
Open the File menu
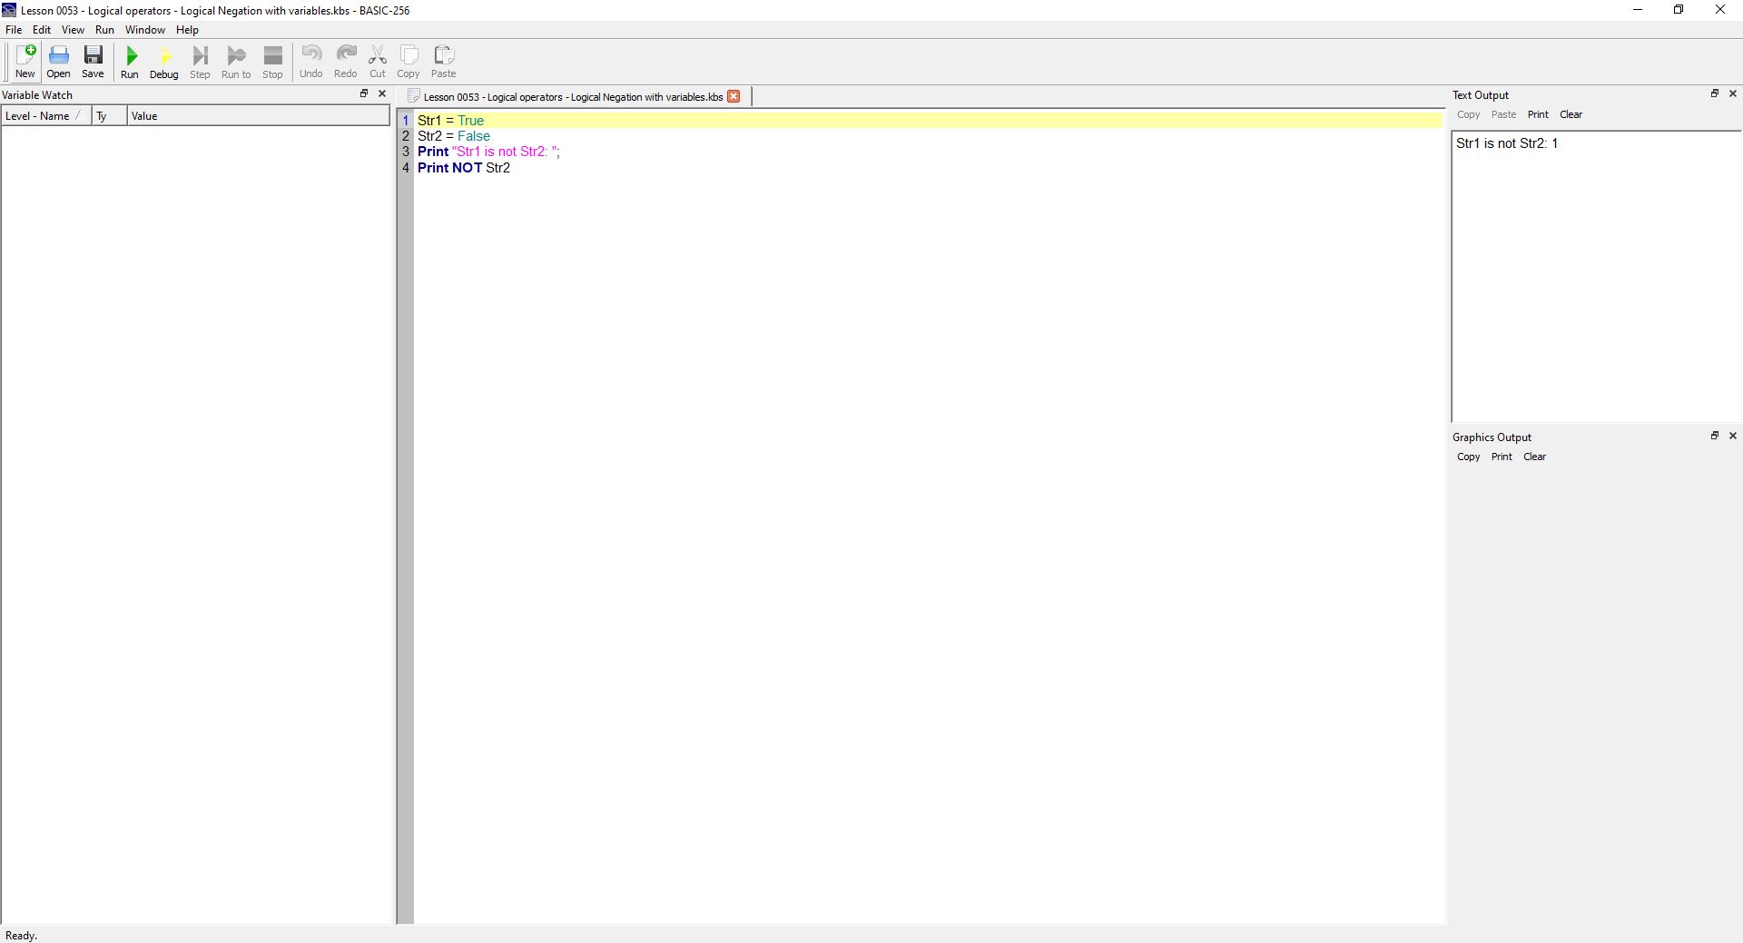coord(14,30)
